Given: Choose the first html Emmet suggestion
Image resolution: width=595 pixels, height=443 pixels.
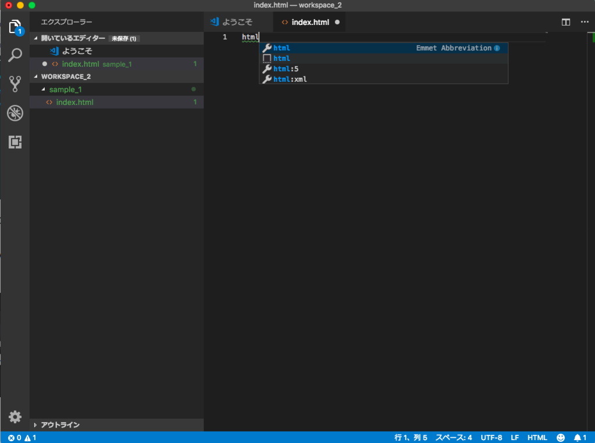Looking at the screenshot, I should click(383, 48).
